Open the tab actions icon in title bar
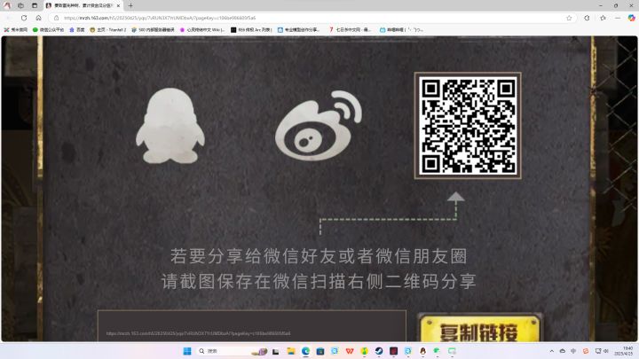Image resolution: width=639 pixels, height=359 pixels. pyautogui.click(x=35, y=5)
